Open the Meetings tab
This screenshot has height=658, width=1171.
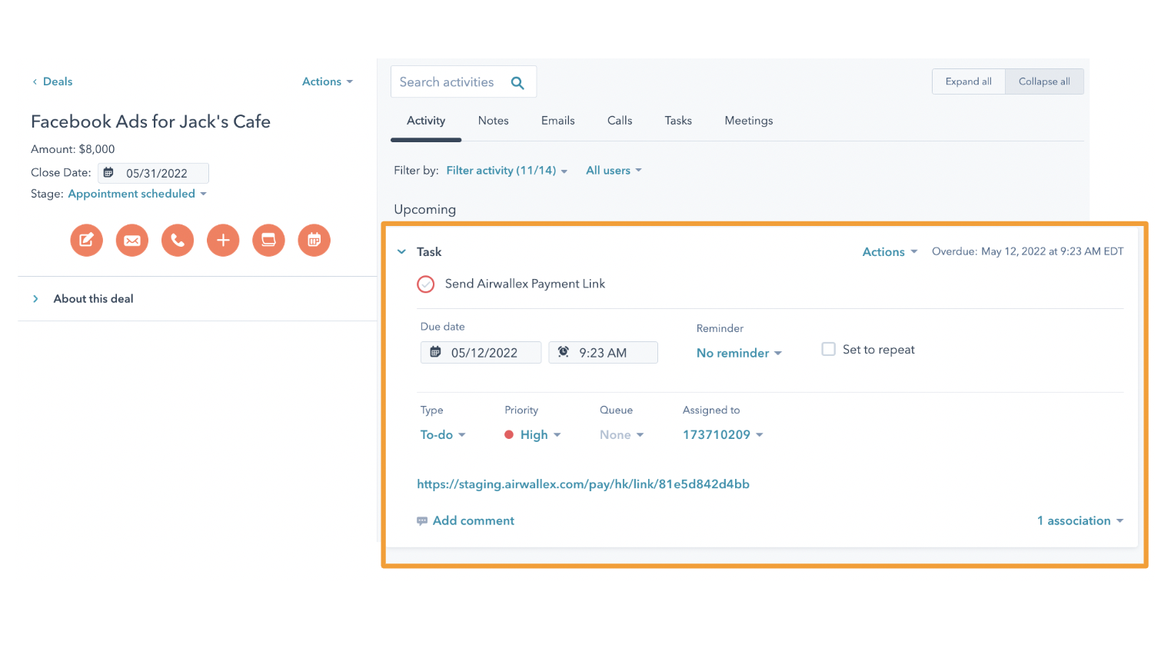pyautogui.click(x=748, y=121)
